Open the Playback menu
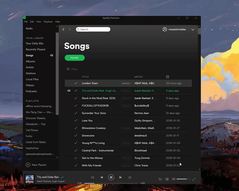Viewport: 239px width, 191px height. [x=48, y=22]
